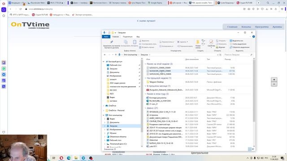The image size is (287, 161).
Task: Open Explorer help question-mark icon
Action: tap(253, 37)
